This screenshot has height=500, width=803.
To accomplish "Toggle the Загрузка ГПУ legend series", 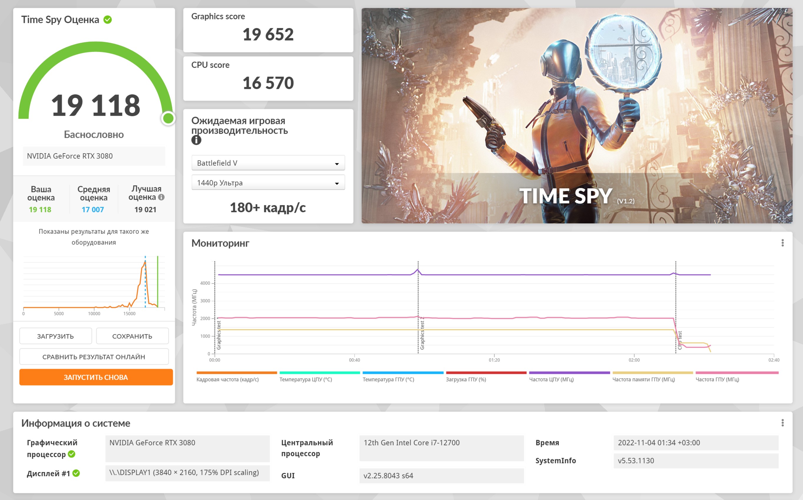I will 465,379.
